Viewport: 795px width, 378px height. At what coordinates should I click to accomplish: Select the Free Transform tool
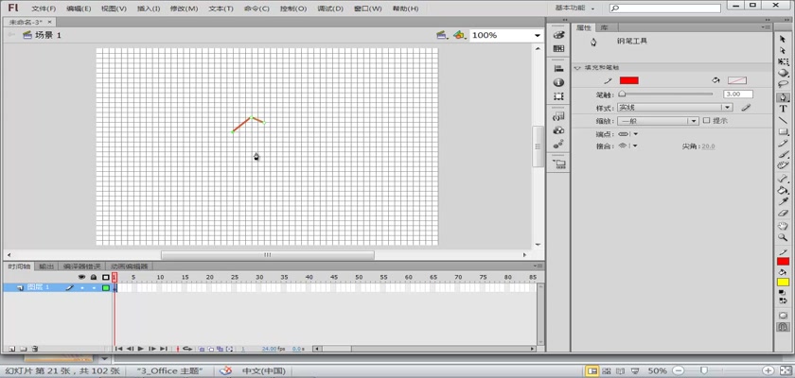(783, 61)
